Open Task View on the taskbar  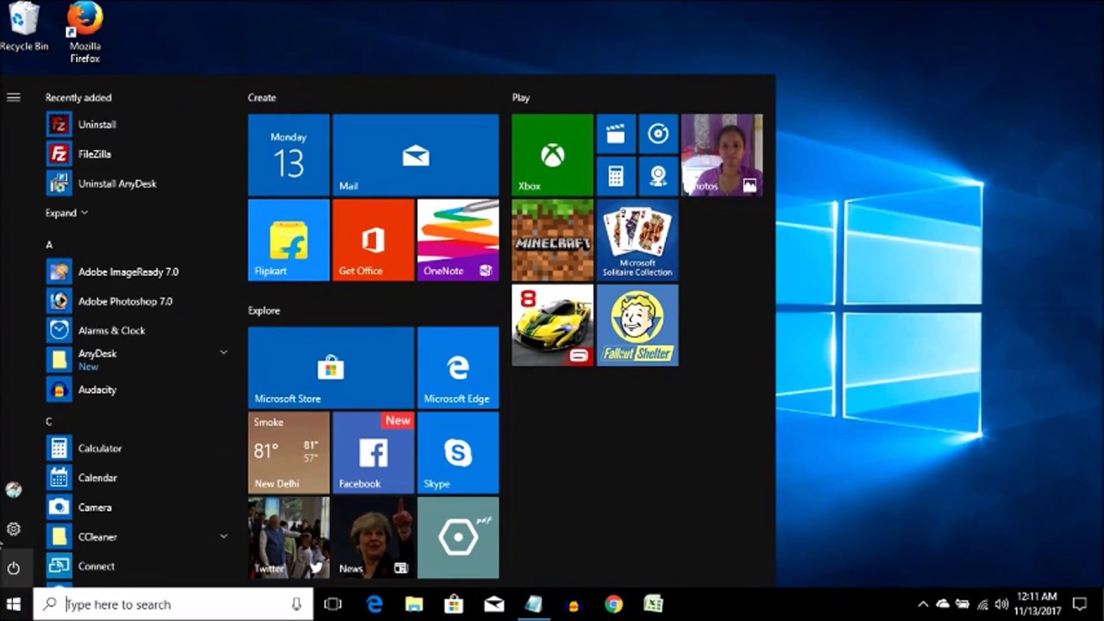click(x=333, y=605)
